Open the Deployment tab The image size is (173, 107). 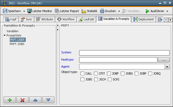point(143,19)
